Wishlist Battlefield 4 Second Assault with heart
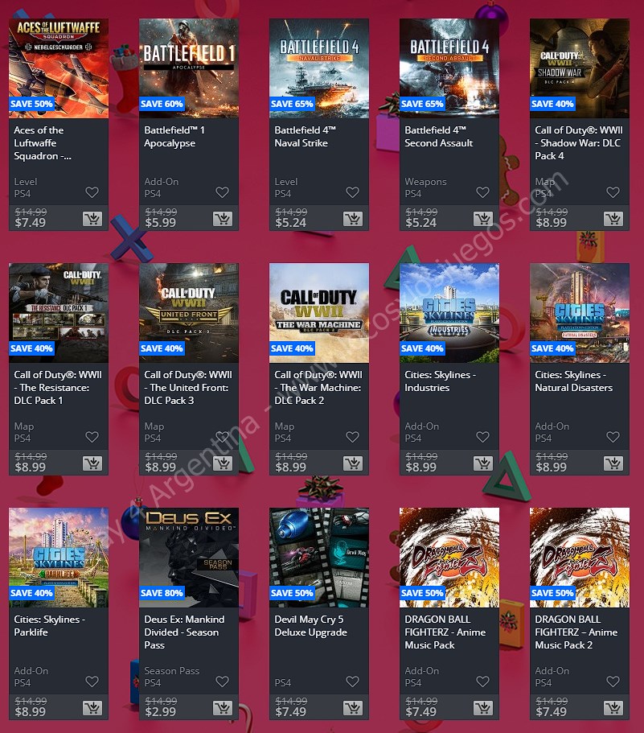This screenshot has height=733, width=644. [x=482, y=192]
